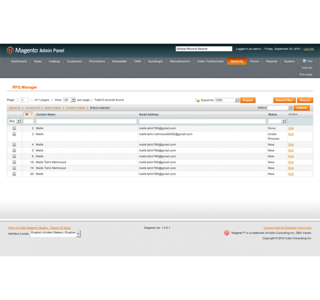
Task: Click the page number input field
Action: click(24, 100)
